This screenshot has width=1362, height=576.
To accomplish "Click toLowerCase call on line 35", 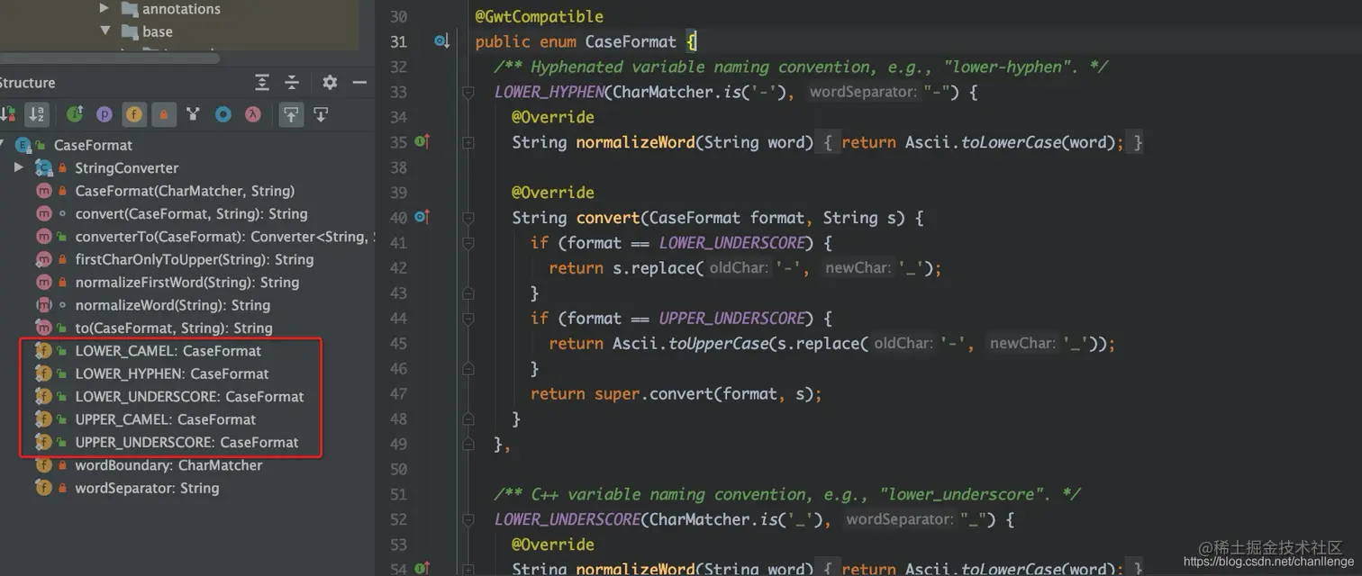I will pyautogui.click(x=1012, y=142).
